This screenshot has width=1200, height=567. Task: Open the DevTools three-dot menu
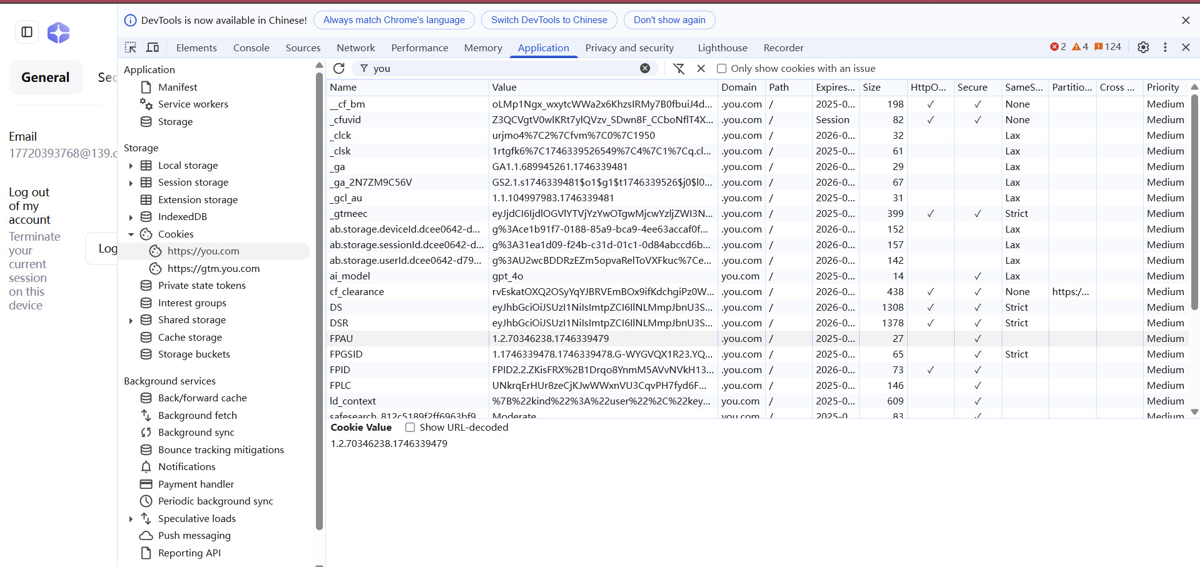[1165, 48]
